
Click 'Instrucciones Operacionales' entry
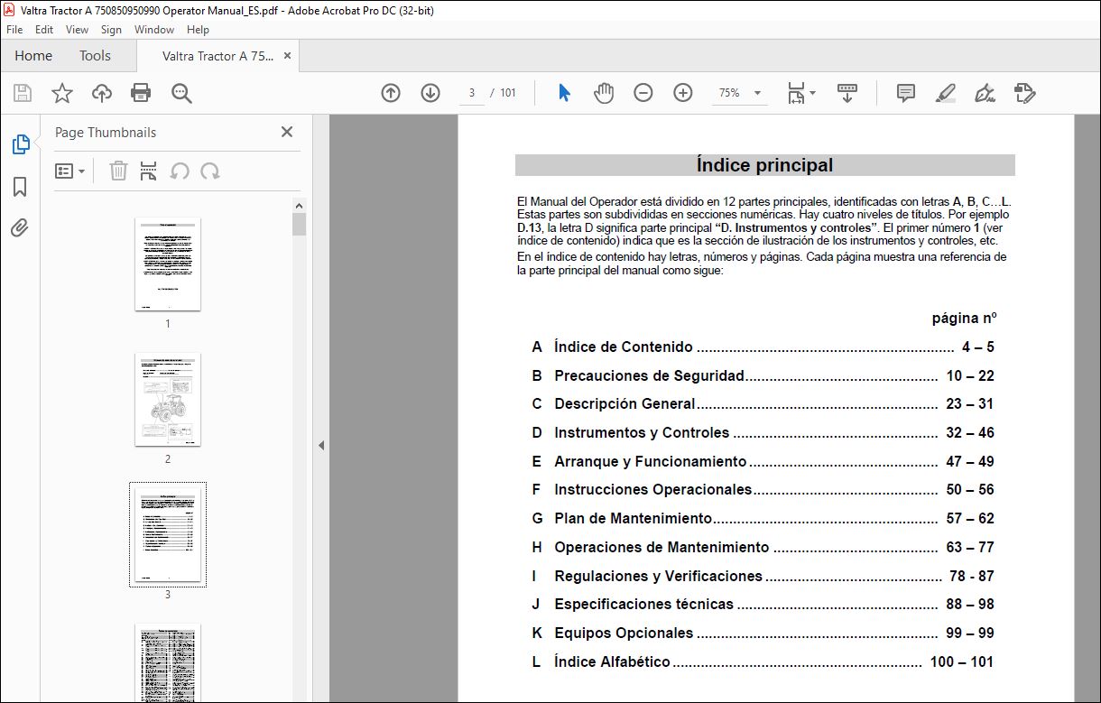pyautogui.click(x=763, y=489)
